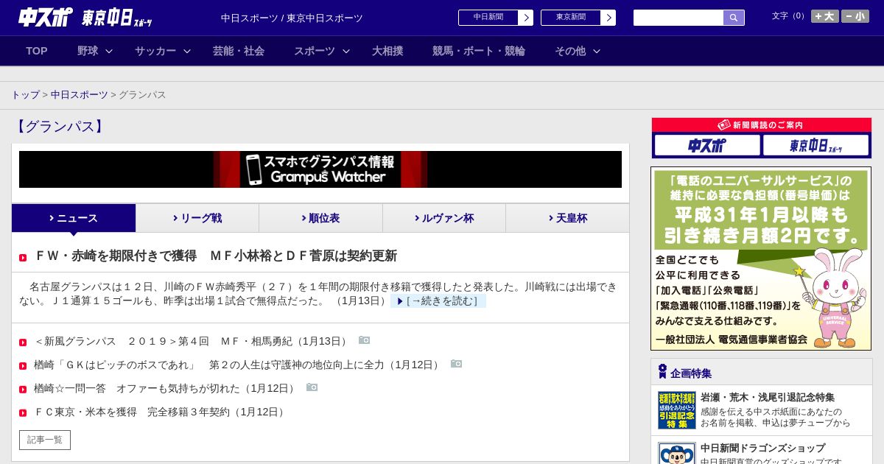Click the 引退記念特集 thumbnail image
The width and height of the screenshot is (884, 464).
click(677, 410)
